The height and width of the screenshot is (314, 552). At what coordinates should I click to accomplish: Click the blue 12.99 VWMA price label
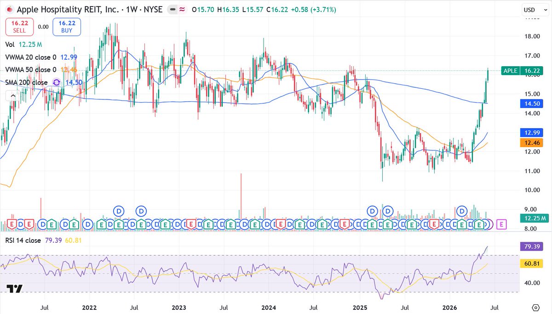532,133
